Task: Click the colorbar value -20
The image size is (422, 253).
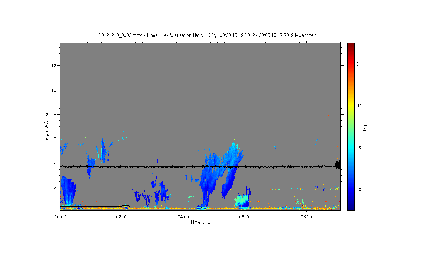Action: 359,148
